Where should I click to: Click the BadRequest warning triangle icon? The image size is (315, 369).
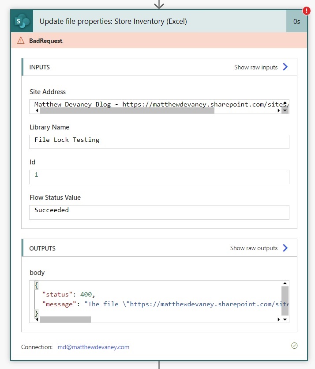click(x=21, y=41)
